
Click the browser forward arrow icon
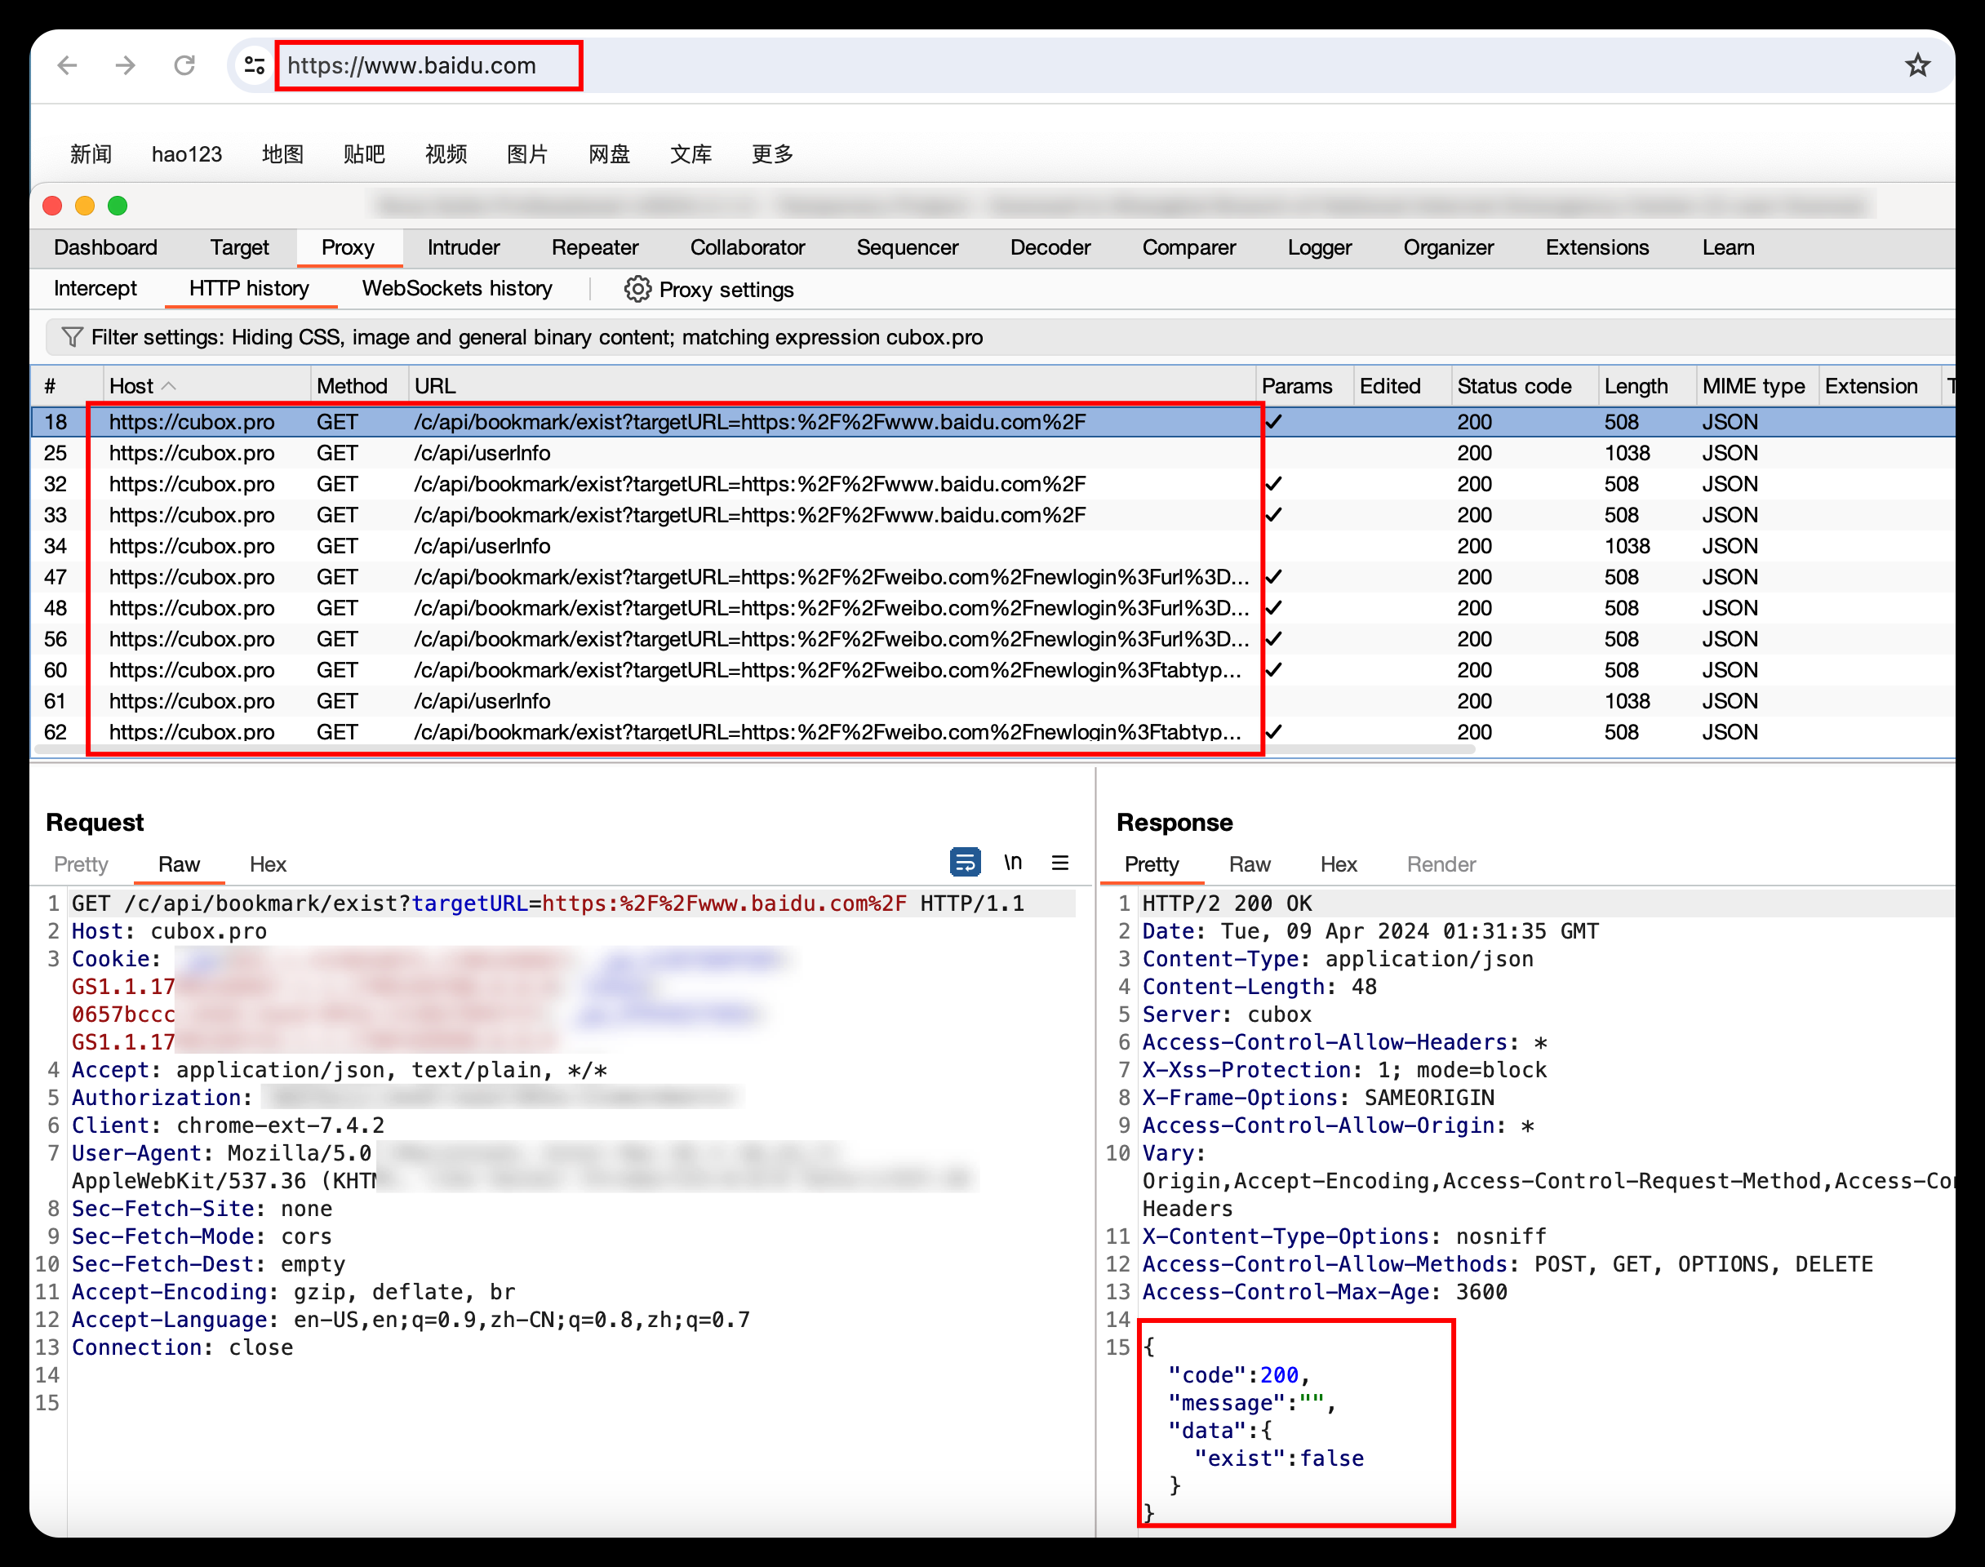pos(126,65)
